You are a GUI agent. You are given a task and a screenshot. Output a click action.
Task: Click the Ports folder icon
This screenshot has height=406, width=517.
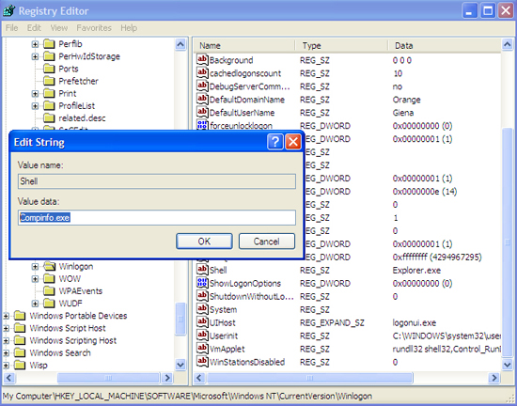coord(49,69)
